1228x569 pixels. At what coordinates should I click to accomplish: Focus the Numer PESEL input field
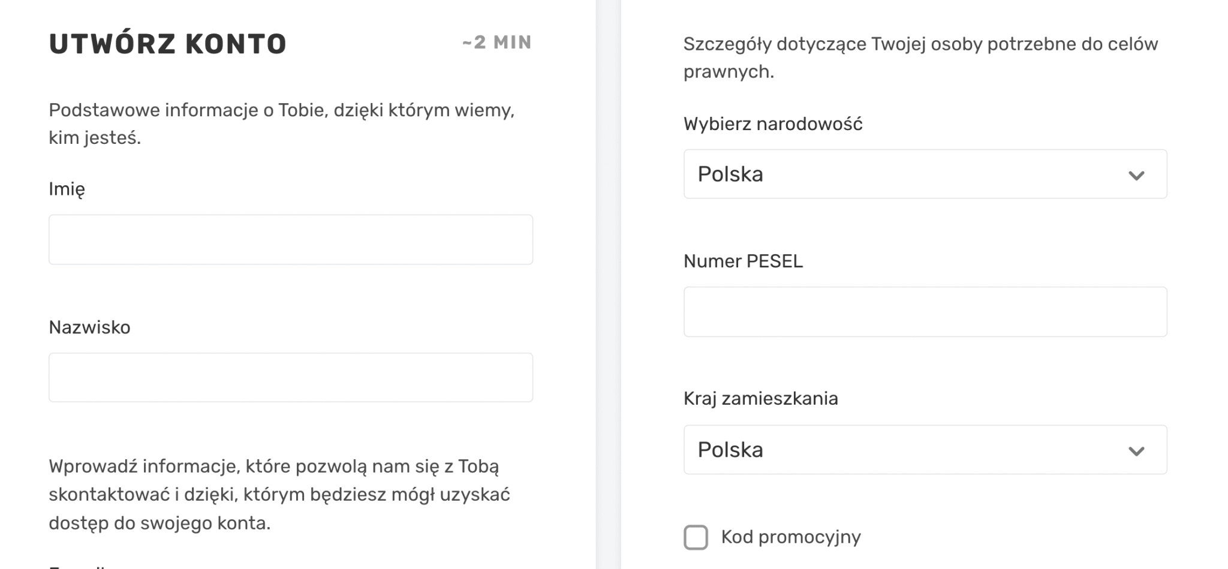pos(925,312)
